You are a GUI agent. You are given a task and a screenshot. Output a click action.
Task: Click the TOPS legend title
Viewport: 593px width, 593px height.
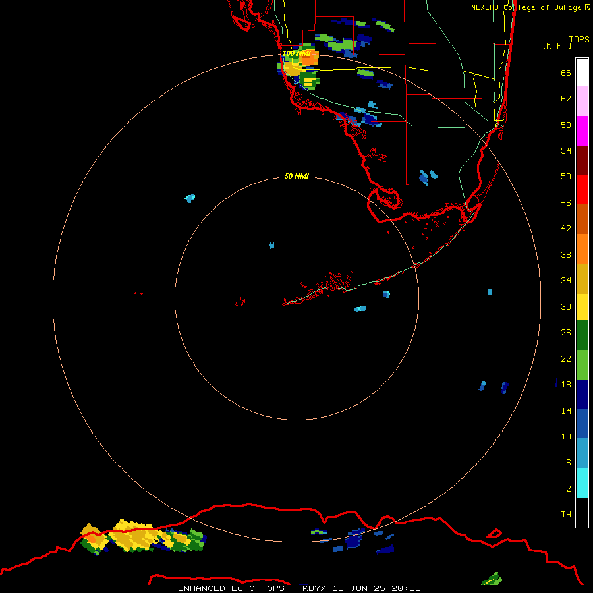(x=579, y=39)
